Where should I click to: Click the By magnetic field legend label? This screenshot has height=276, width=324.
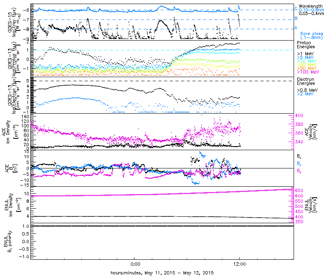[299, 164]
